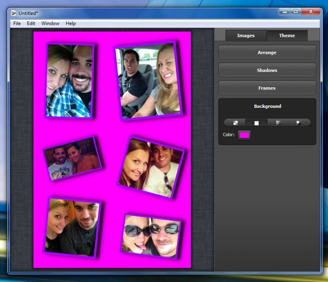
Task: Select the gradient background option
Action: click(x=278, y=123)
